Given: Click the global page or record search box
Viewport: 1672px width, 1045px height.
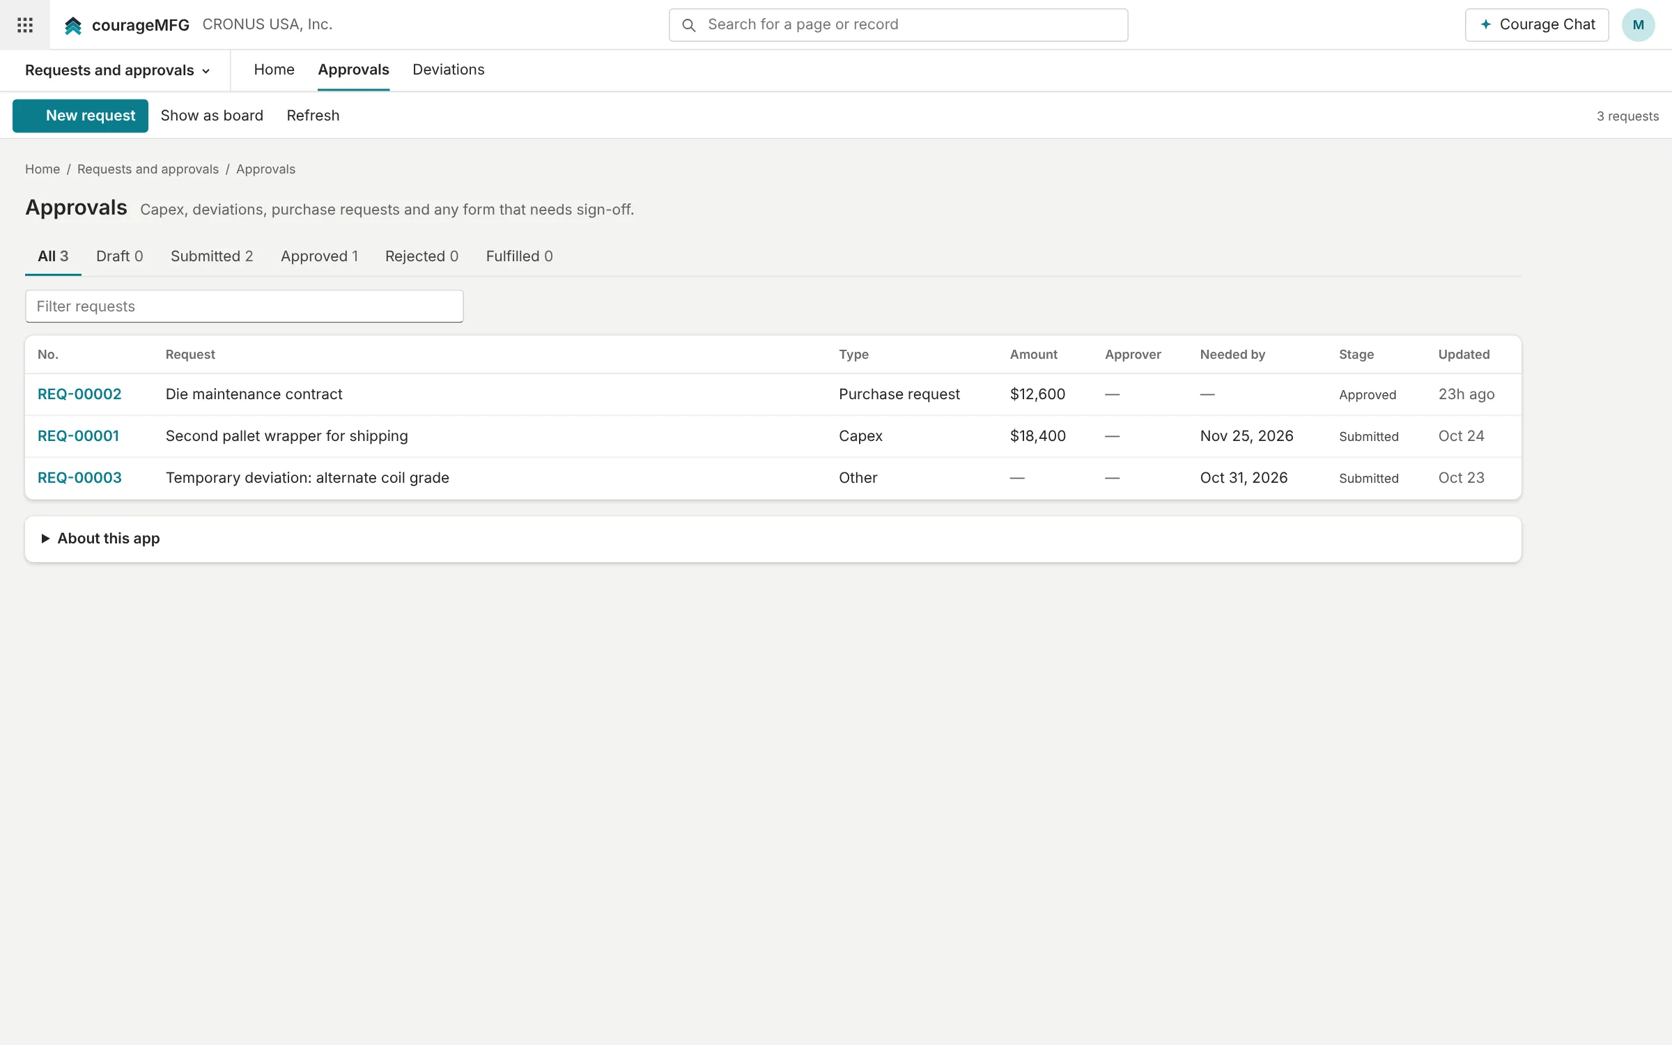Looking at the screenshot, I should 898,25.
